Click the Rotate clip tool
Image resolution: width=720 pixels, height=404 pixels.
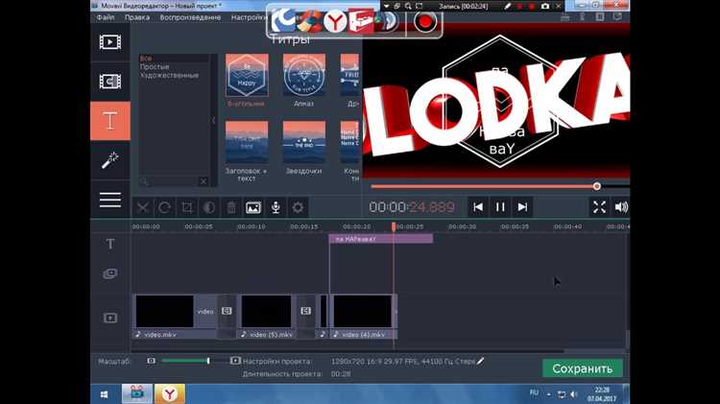pos(164,207)
